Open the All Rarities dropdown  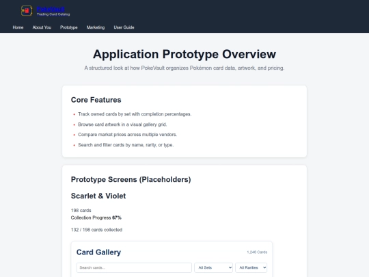(251, 267)
